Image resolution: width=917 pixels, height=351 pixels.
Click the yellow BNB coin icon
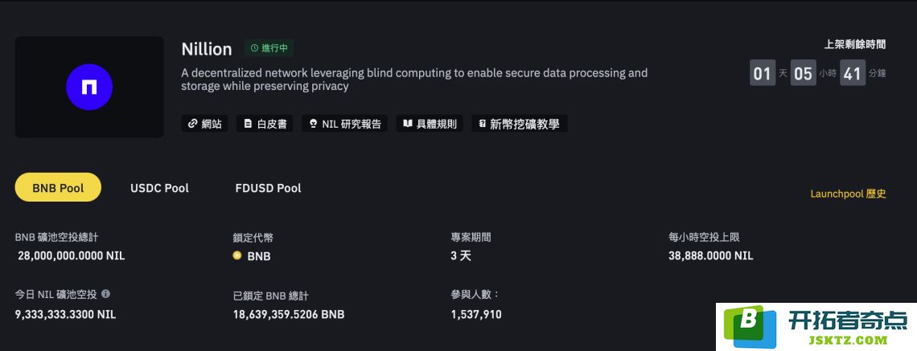236,255
